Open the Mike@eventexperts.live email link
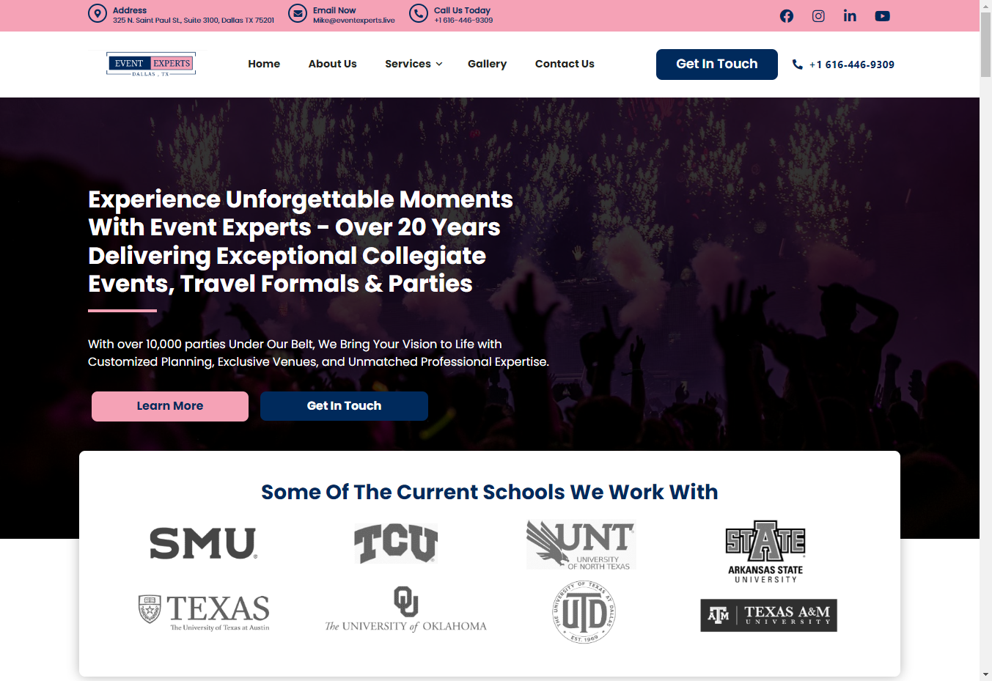 click(x=354, y=21)
